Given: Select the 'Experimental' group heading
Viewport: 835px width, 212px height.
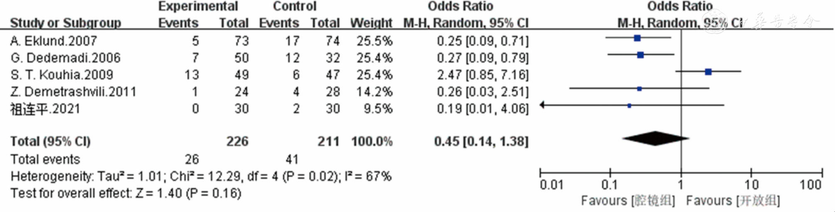Looking at the screenshot, I should (x=198, y=6).
